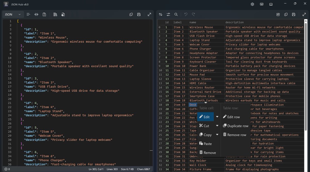Click the 'name' column header

coord(193,22)
